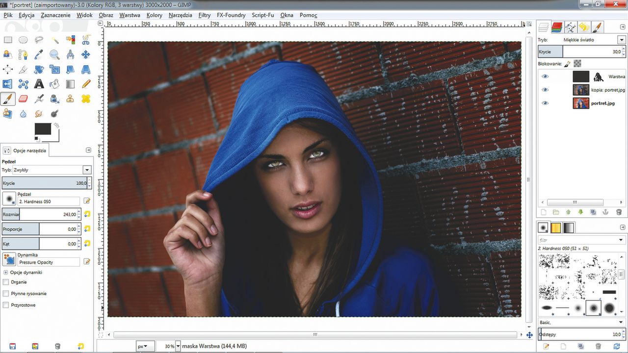The image size is (628, 353).
Task: Enable the Płynne rysowanie checkbox
Action: (x=6, y=294)
